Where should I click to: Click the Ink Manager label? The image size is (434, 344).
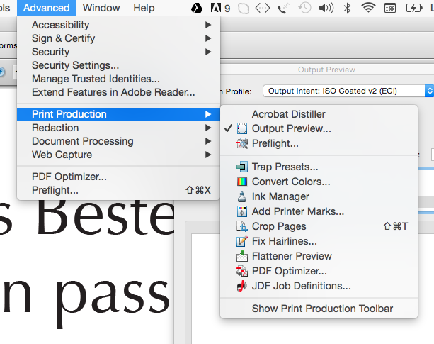click(x=280, y=196)
